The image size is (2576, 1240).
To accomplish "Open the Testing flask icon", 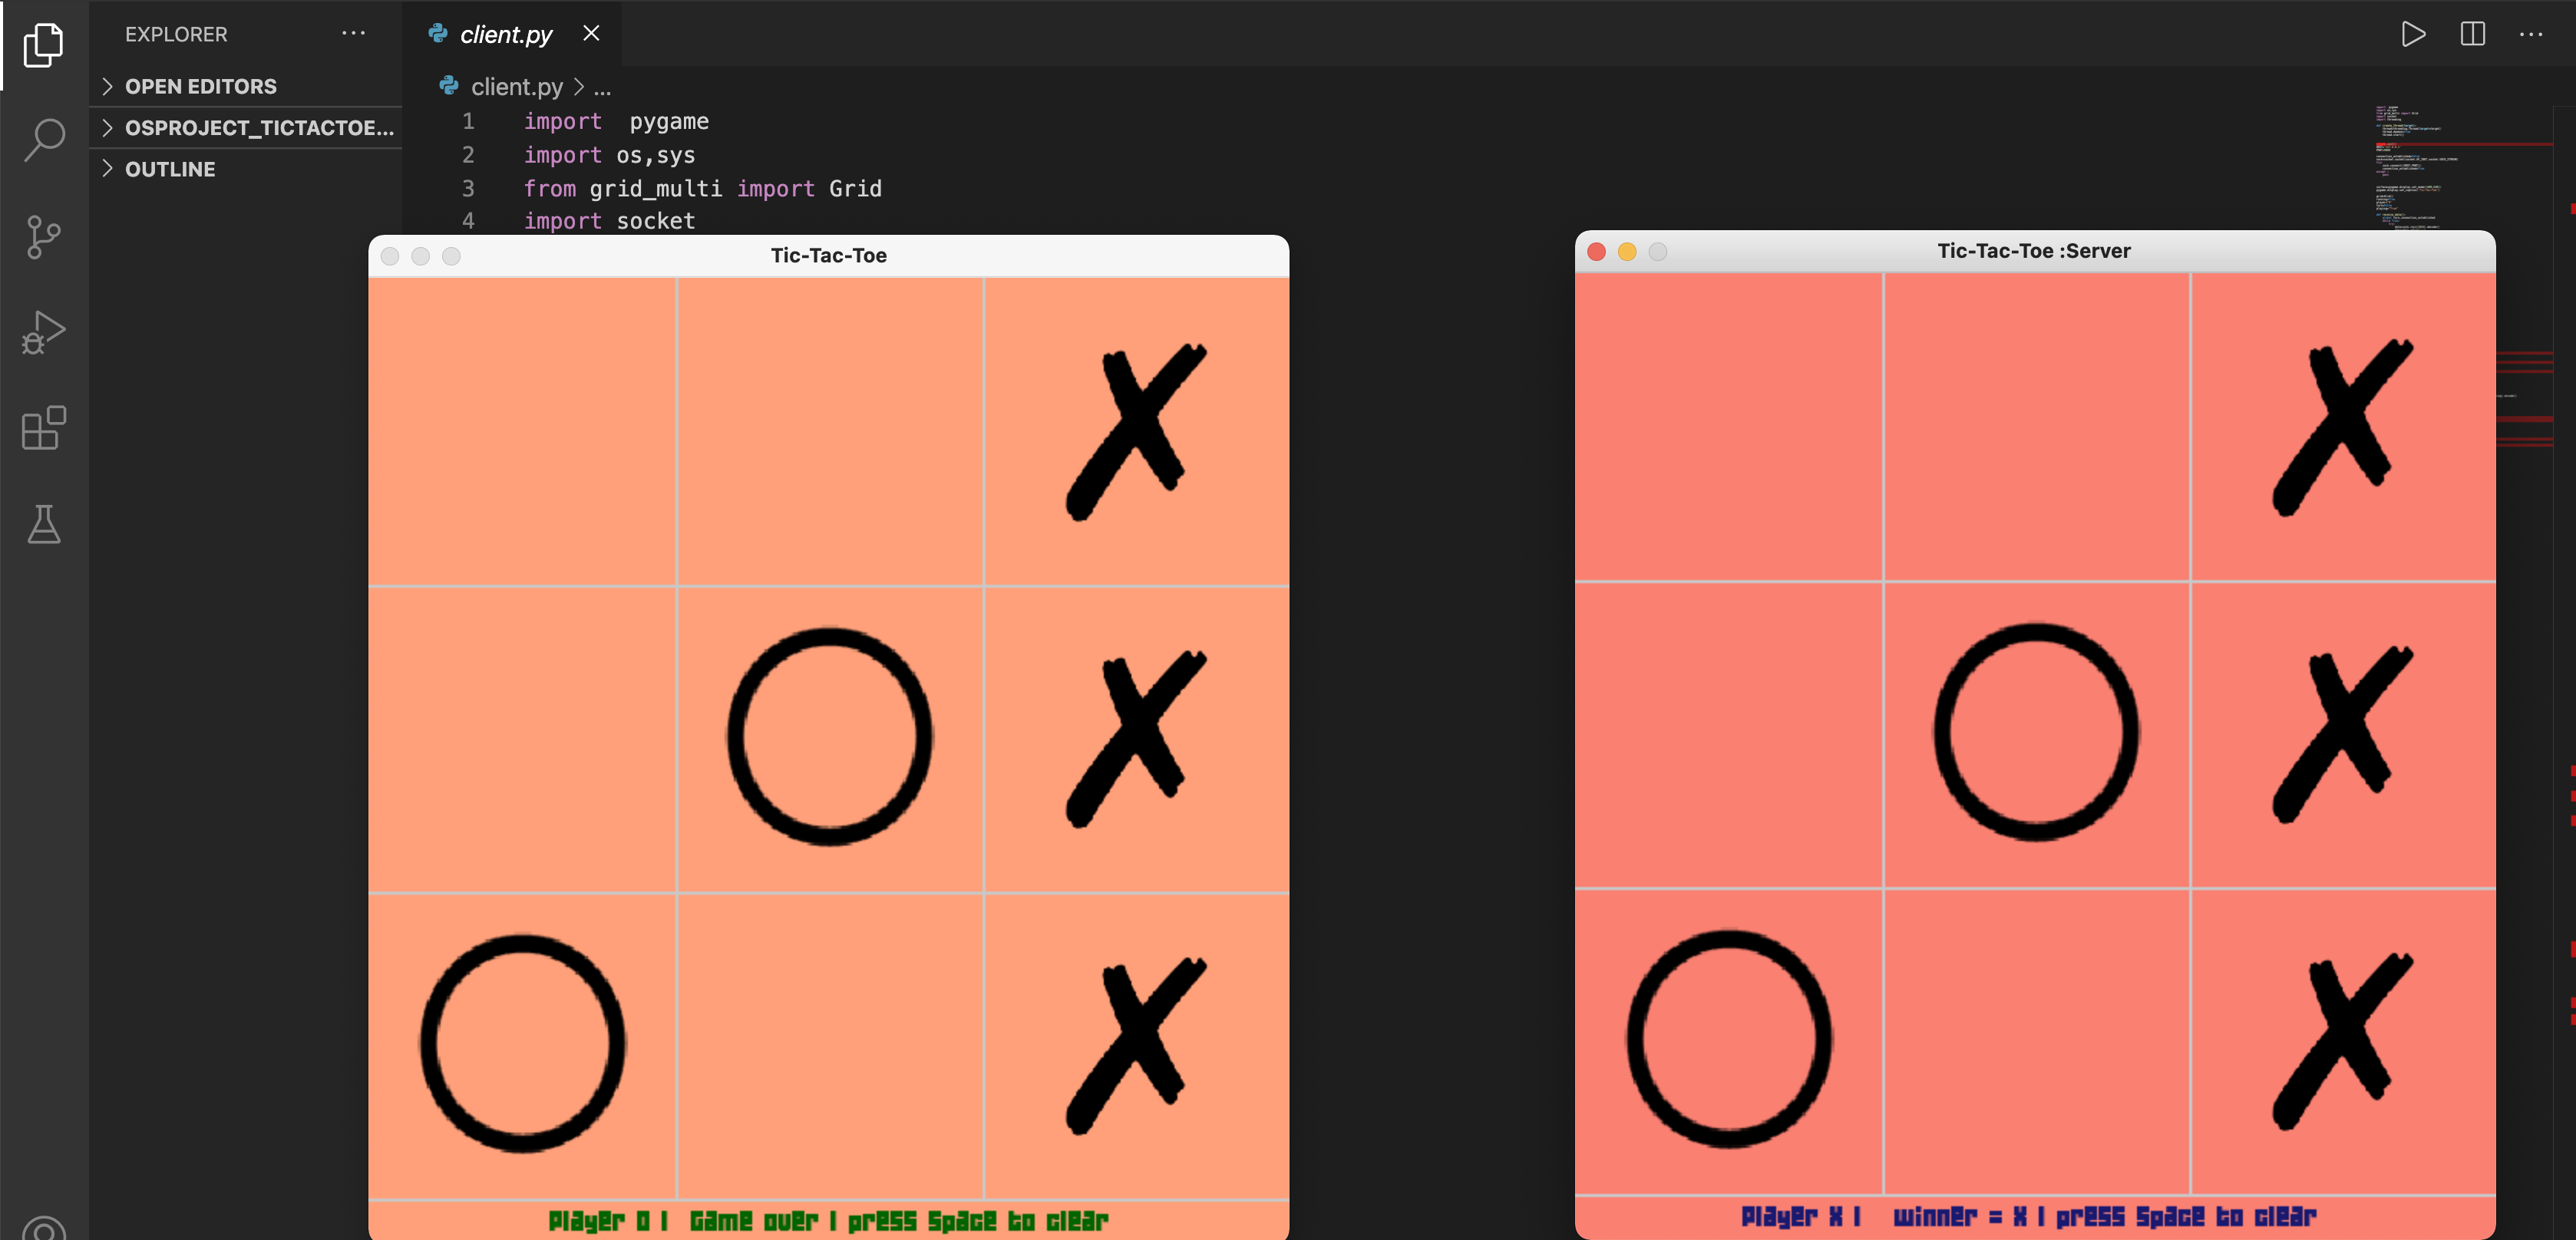I will pyautogui.click(x=43, y=524).
